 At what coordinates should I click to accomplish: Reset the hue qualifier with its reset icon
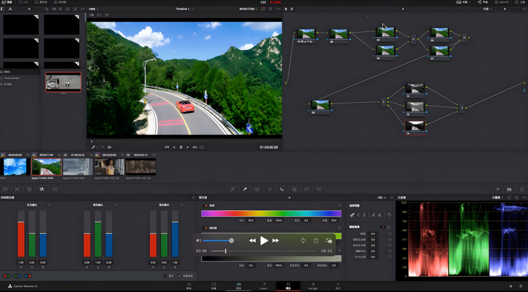click(339, 205)
